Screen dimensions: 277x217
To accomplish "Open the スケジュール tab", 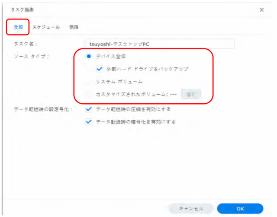I will [46, 27].
